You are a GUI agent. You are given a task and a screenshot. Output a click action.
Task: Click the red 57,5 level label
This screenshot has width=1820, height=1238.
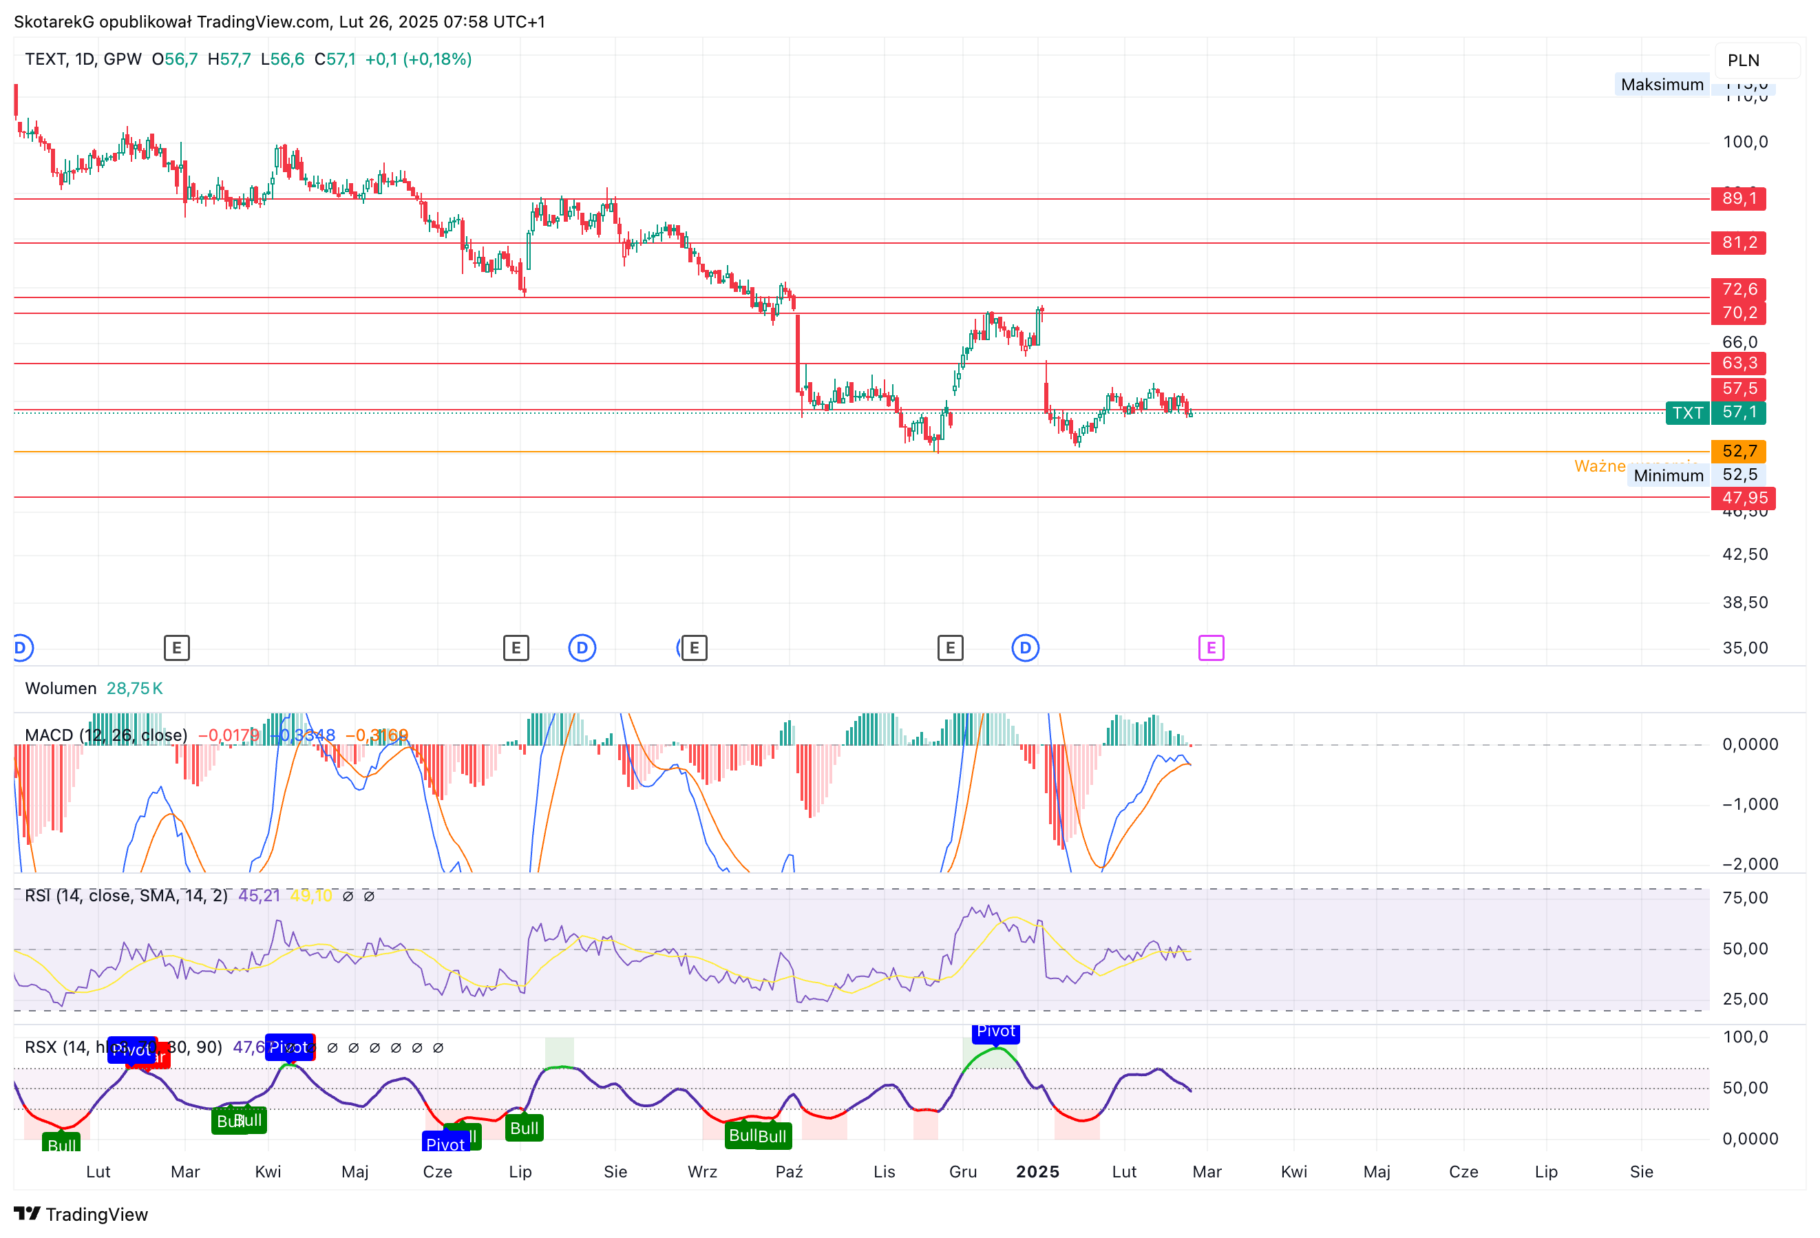1738,388
